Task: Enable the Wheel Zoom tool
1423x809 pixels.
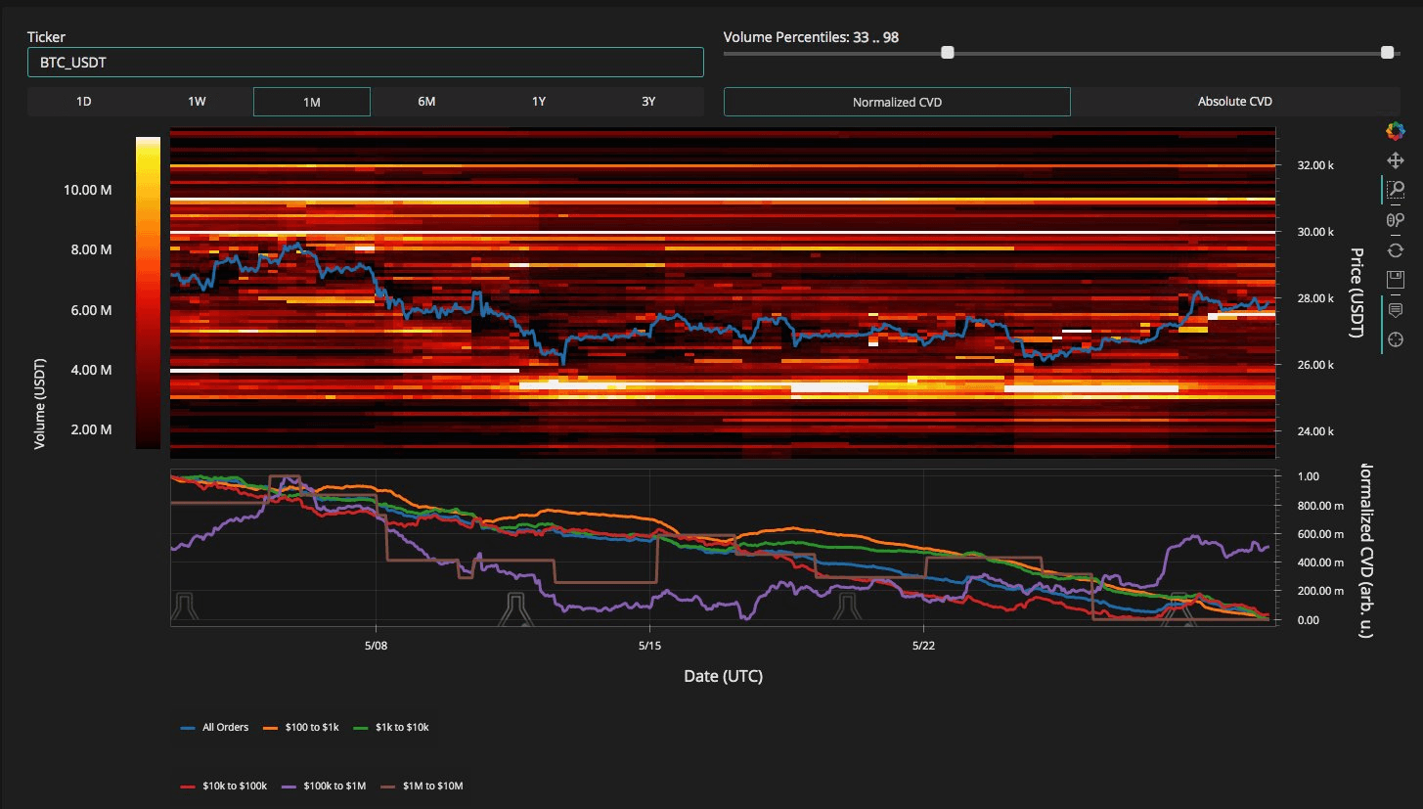Action: [x=1396, y=220]
